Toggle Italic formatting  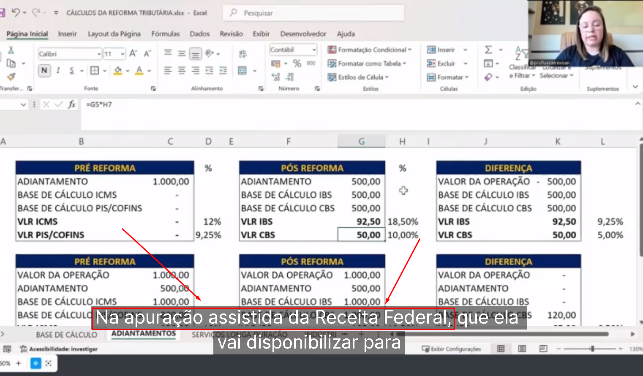pos(58,71)
